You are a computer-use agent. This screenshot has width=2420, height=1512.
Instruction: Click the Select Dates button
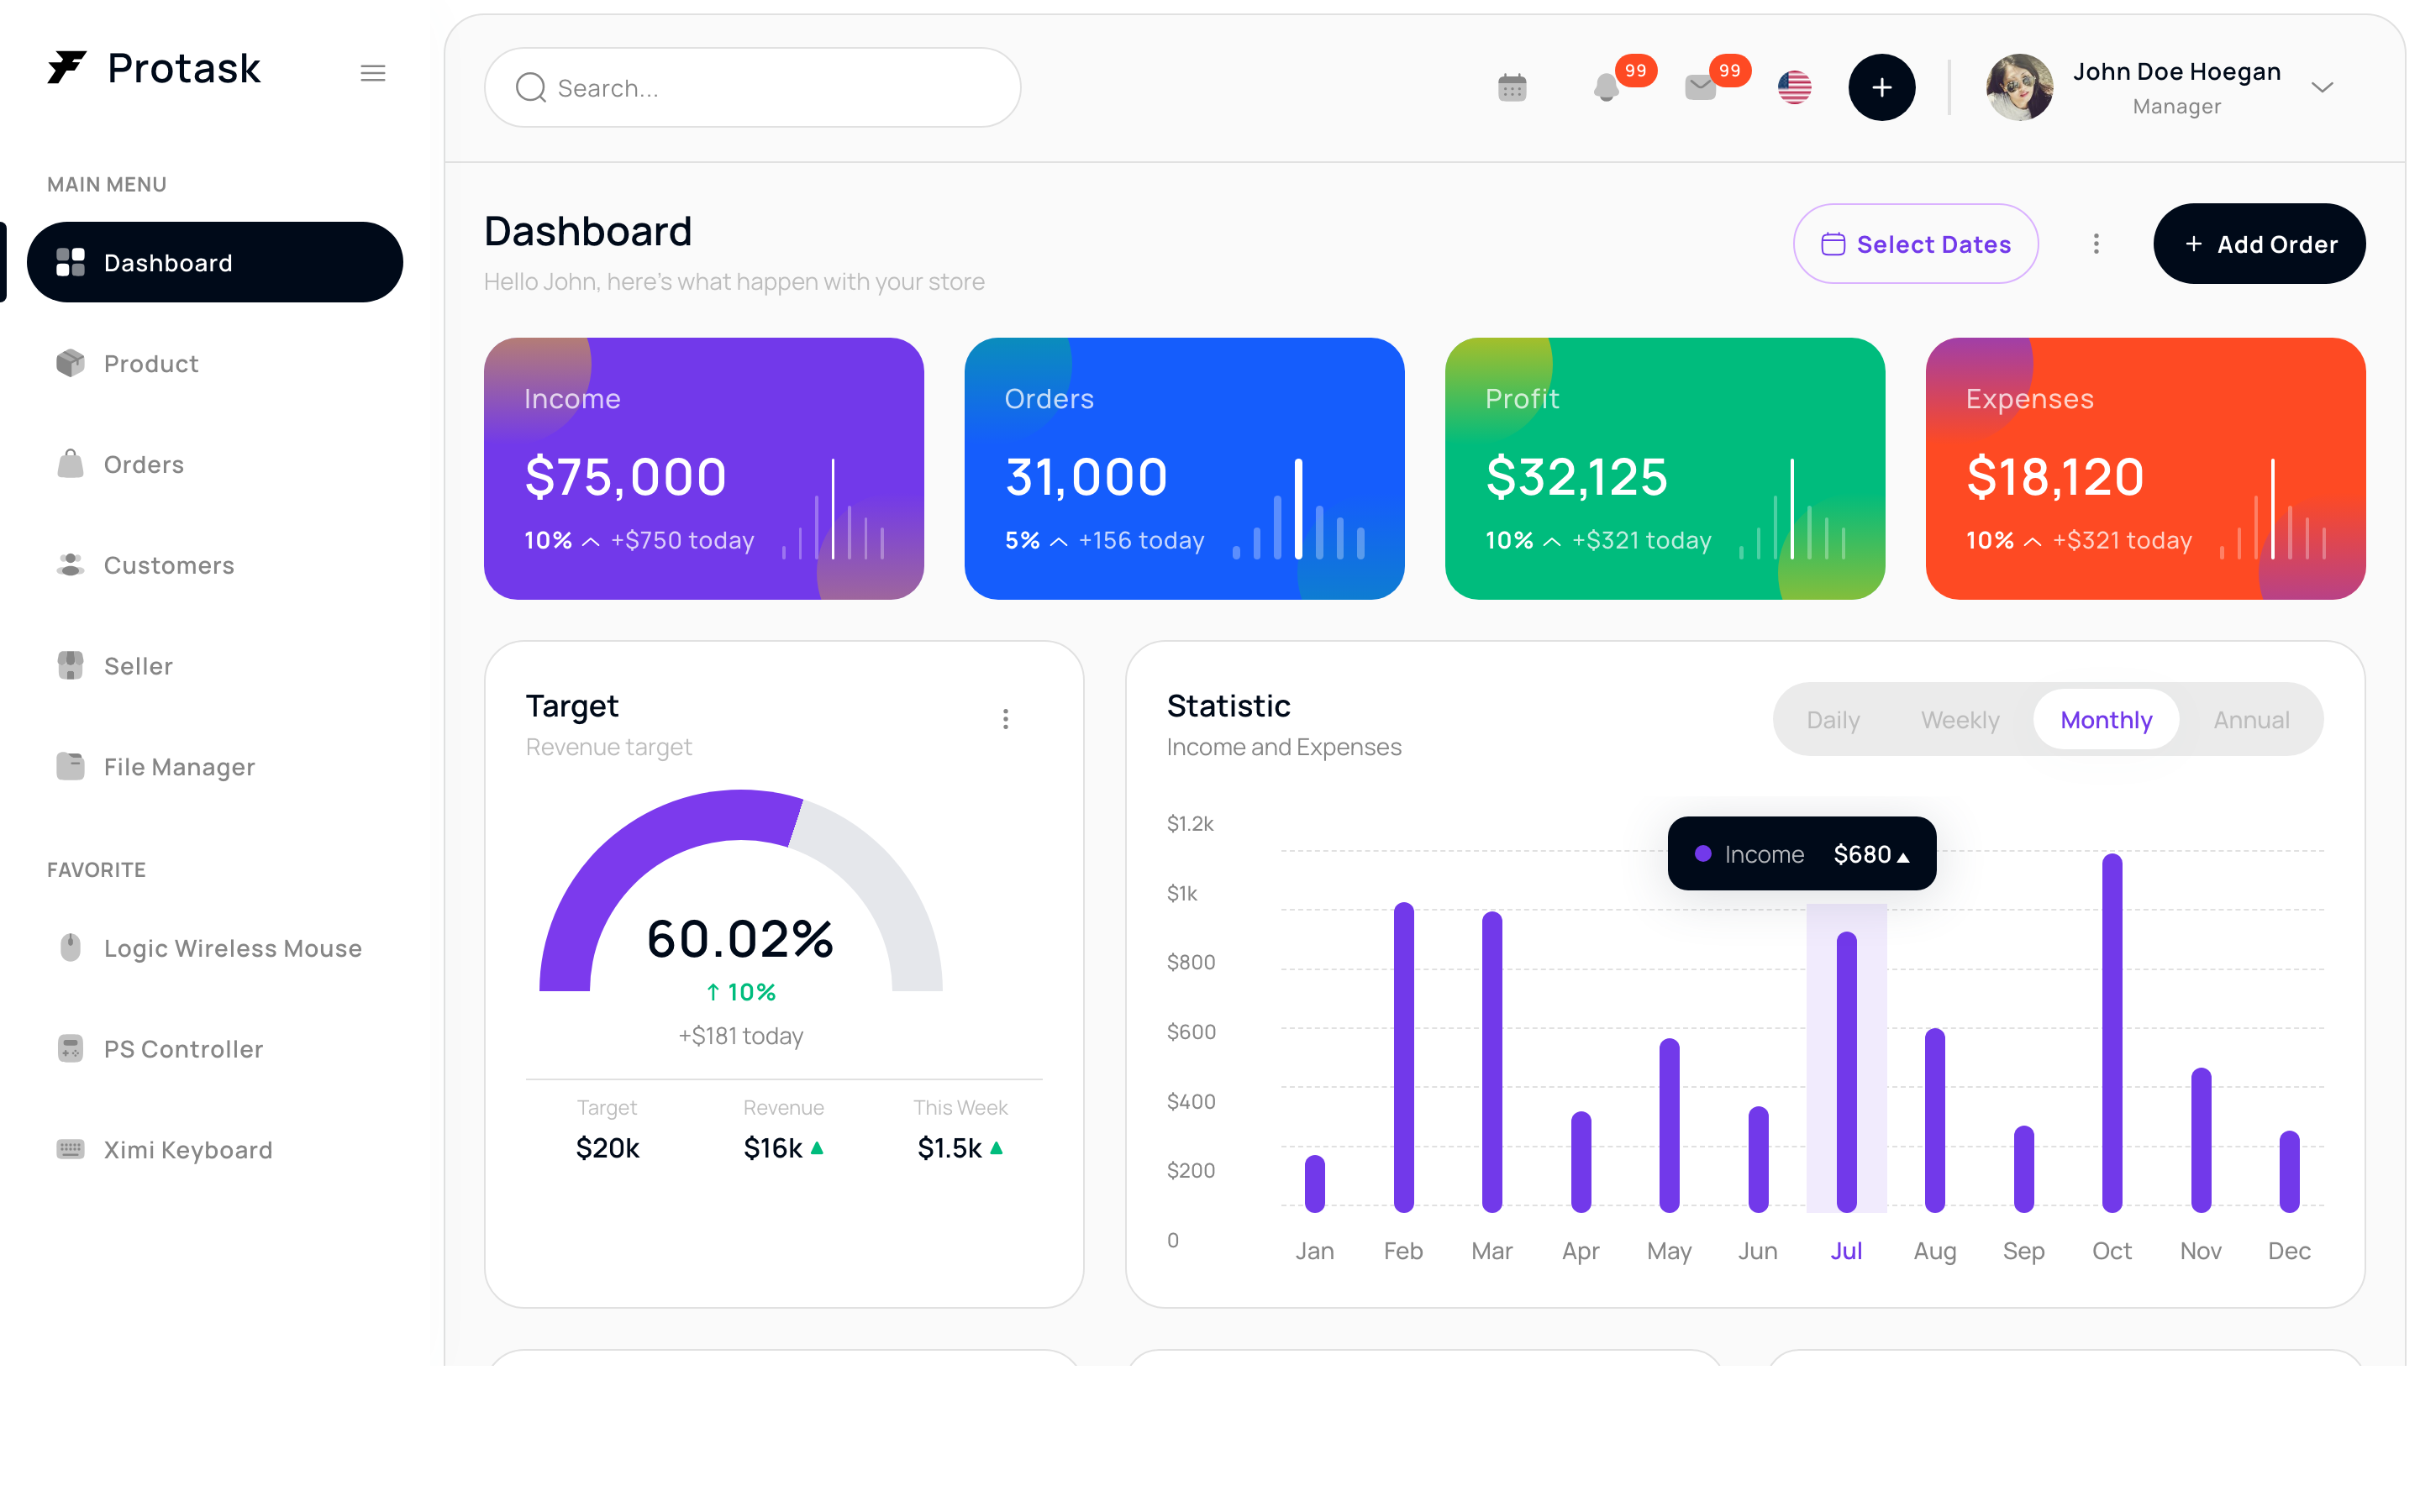click(x=1915, y=244)
